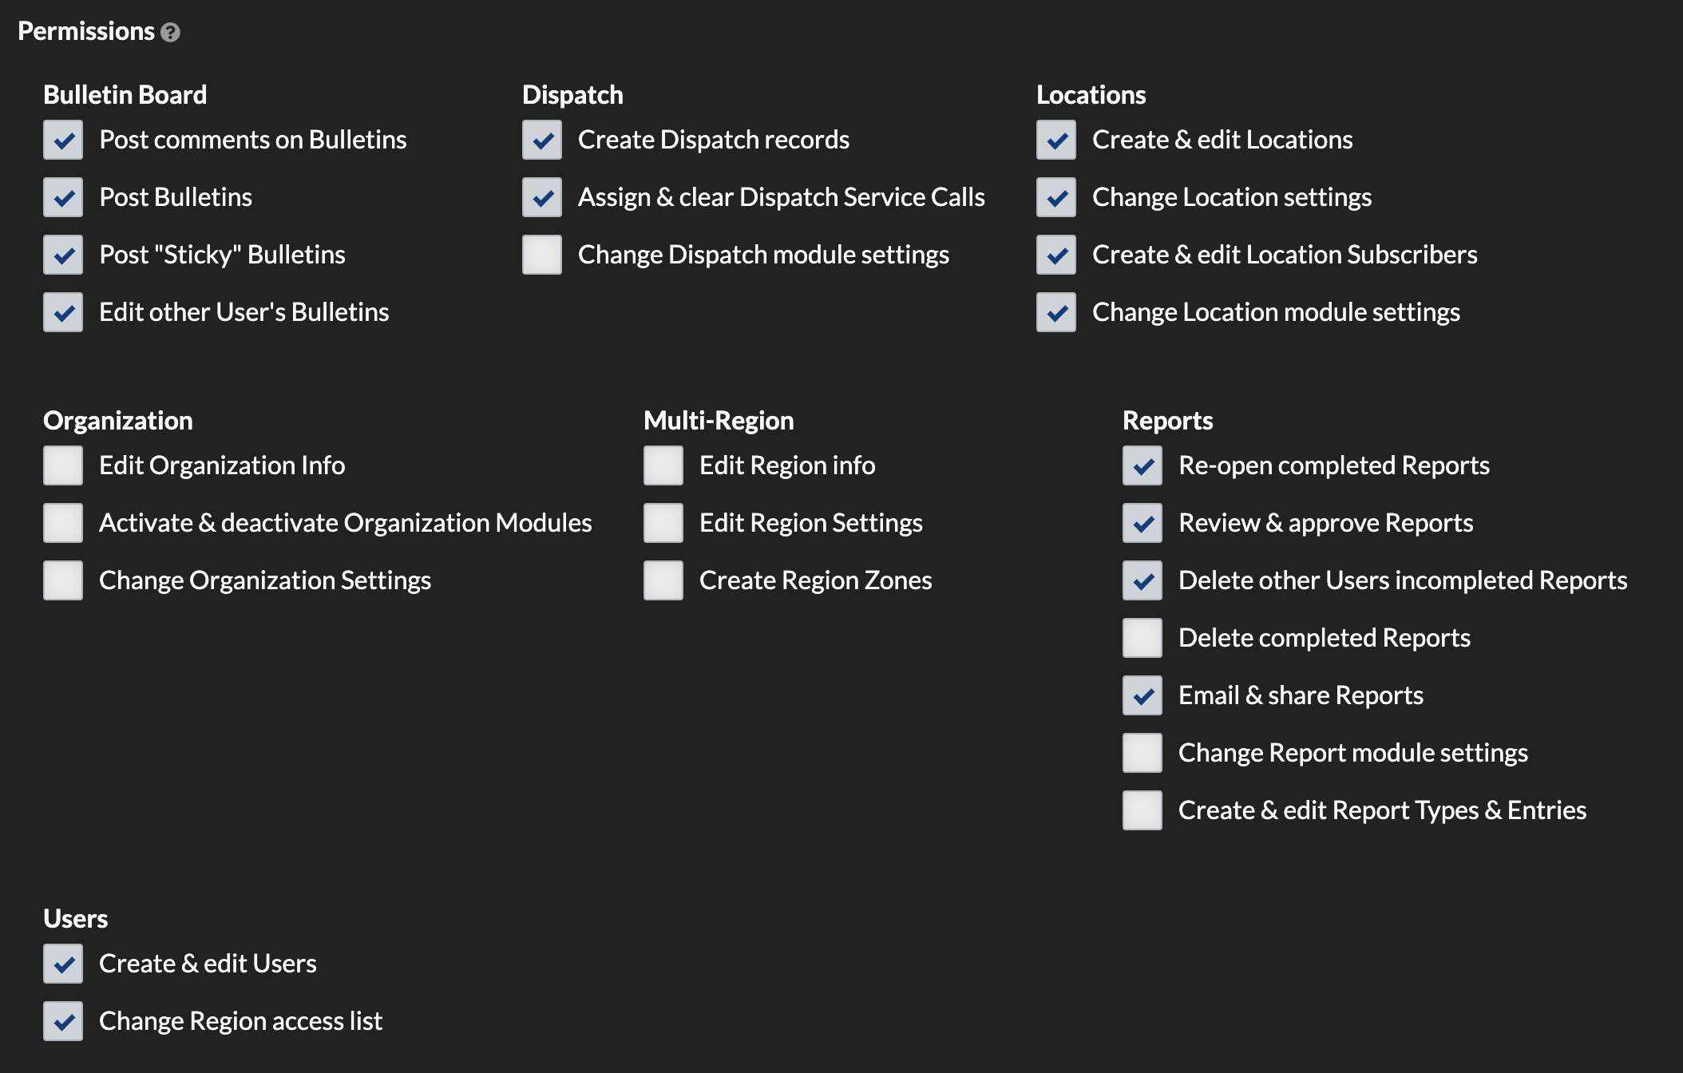Enable Edit Organization Info

click(63, 465)
